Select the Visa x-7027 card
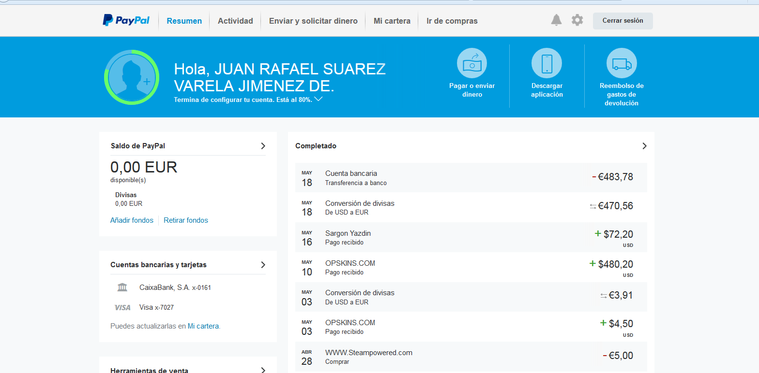This screenshot has width=759, height=373. point(156,307)
